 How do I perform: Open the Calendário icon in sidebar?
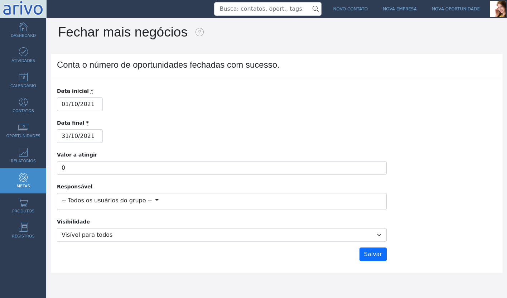[23, 77]
